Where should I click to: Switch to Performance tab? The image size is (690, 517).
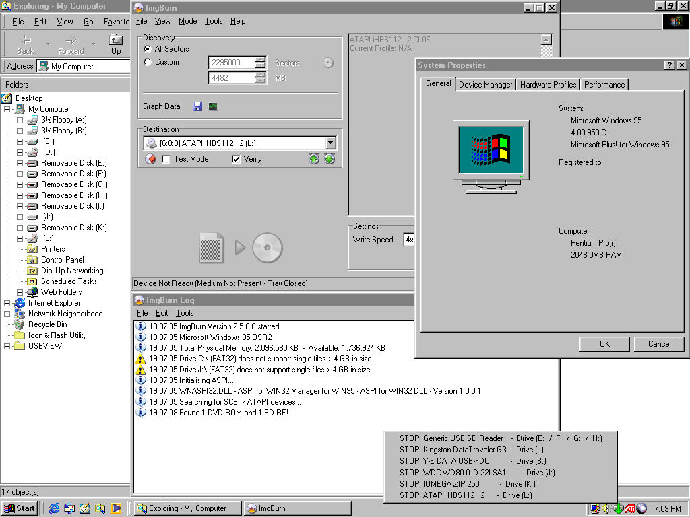pos(604,85)
